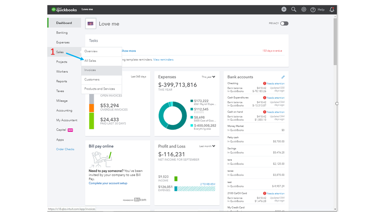This screenshot has height=217, width=386.
Task: Open Sales in the sidebar
Action: pyautogui.click(x=64, y=52)
